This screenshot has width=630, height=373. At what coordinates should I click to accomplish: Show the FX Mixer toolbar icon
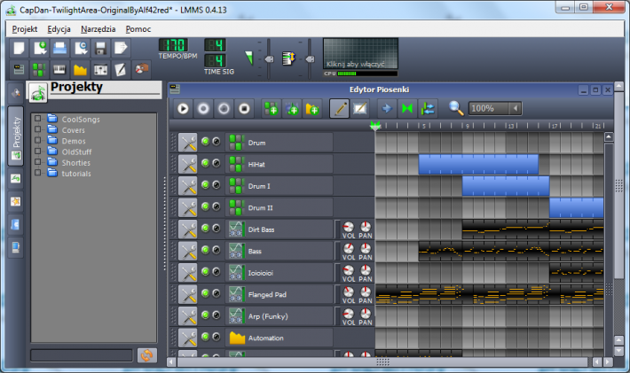100,70
